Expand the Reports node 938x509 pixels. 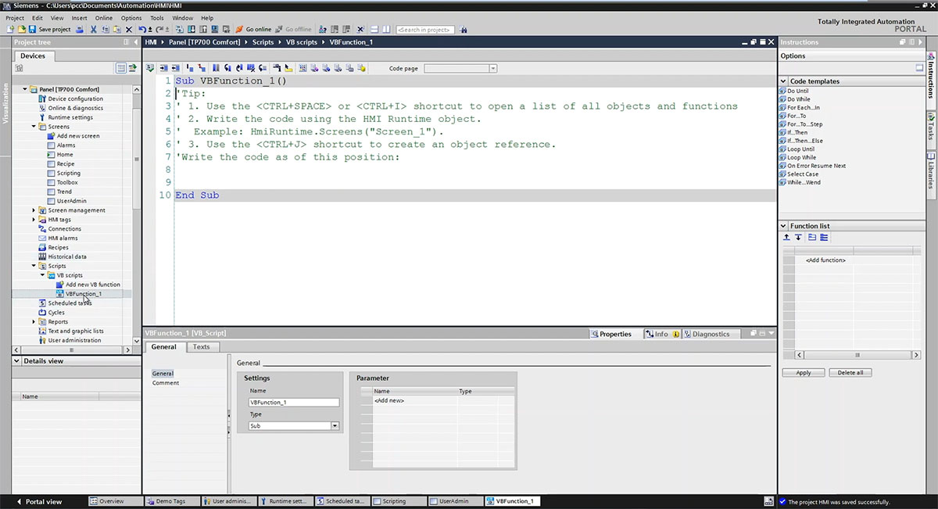coord(34,321)
